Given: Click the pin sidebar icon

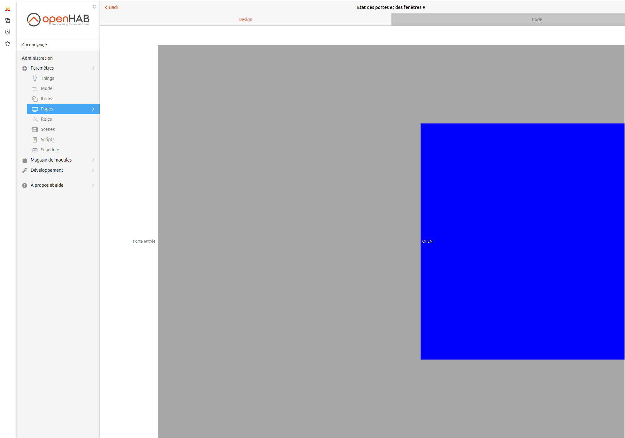Looking at the screenshot, I should click(x=94, y=7).
